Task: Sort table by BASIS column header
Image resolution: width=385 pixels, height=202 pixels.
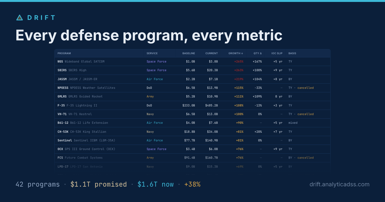Action: pyautogui.click(x=292, y=53)
